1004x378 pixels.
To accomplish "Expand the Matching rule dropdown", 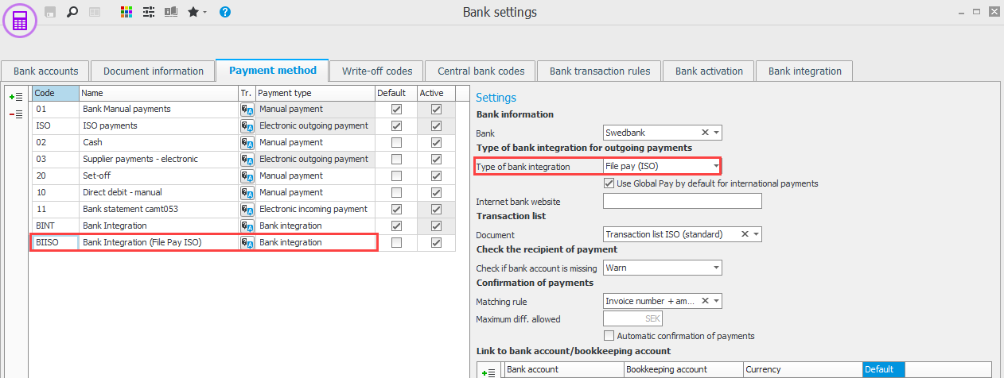I will click(716, 301).
